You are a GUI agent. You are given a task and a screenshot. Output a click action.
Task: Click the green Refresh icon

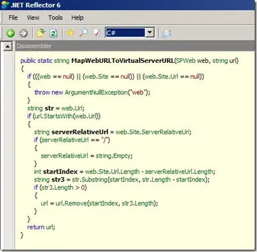click(x=53, y=33)
